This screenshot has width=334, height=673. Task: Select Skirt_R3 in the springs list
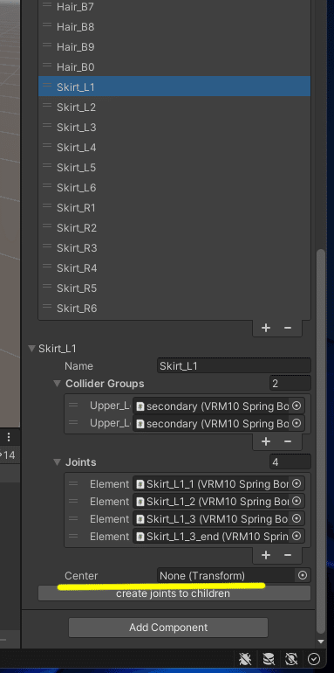[174, 248]
